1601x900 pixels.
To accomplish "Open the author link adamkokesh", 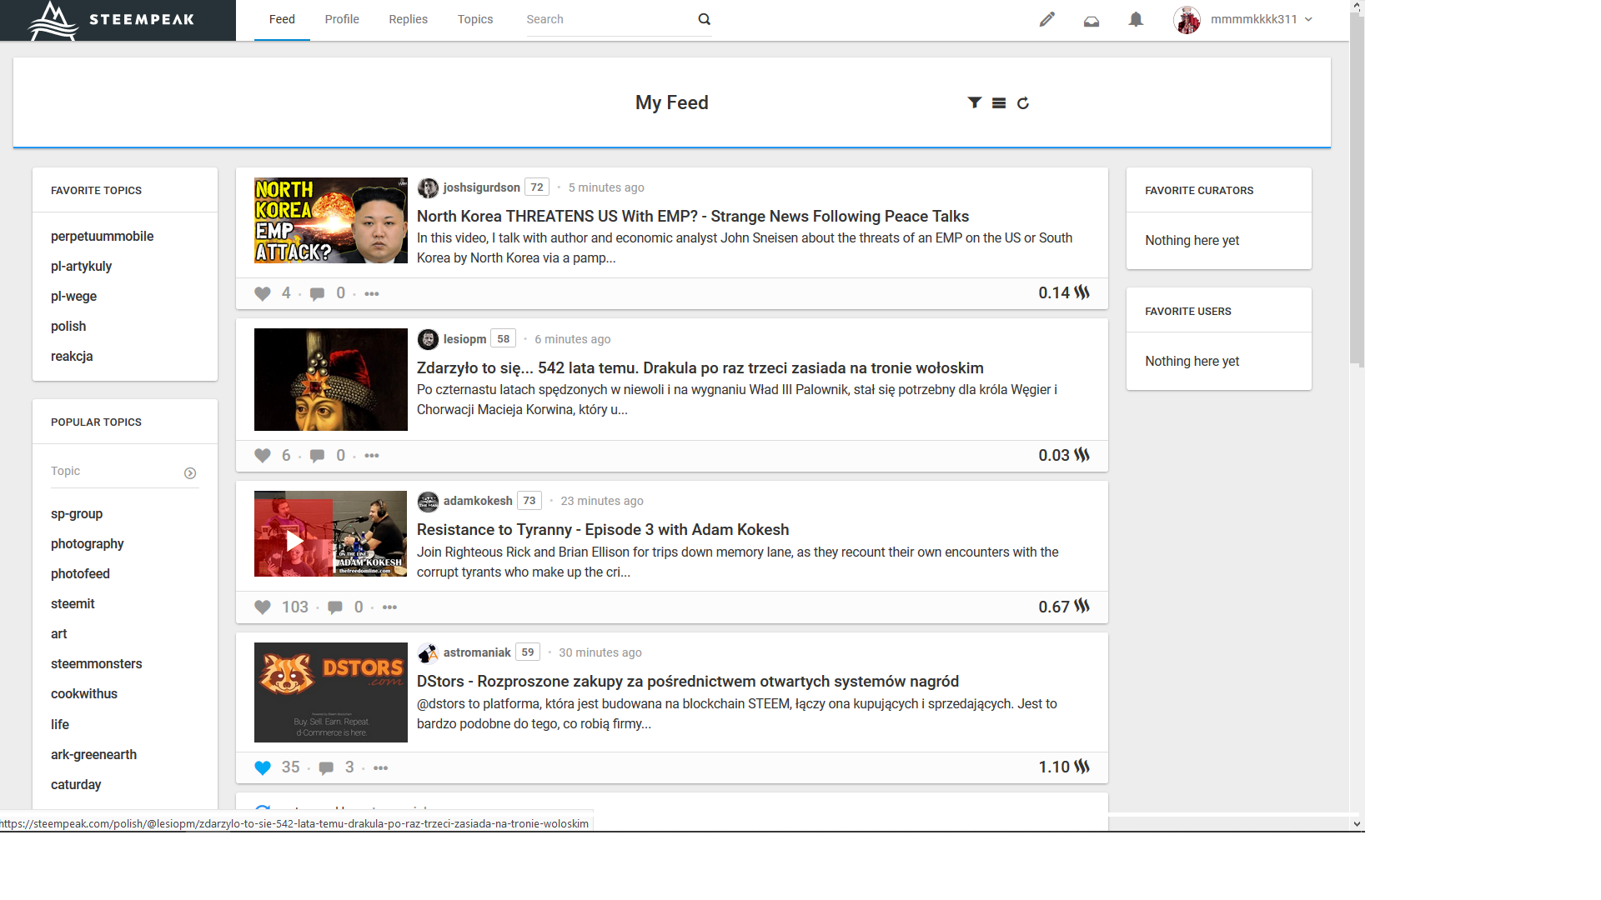I will click(x=478, y=501).
